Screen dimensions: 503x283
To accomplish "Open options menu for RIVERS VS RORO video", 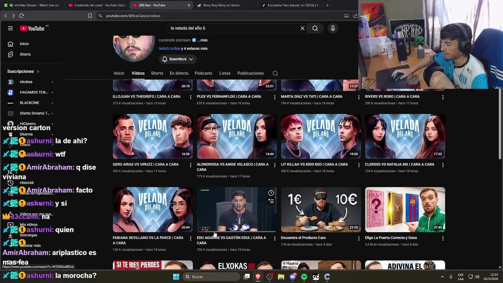I will click(x=443, y=97).
